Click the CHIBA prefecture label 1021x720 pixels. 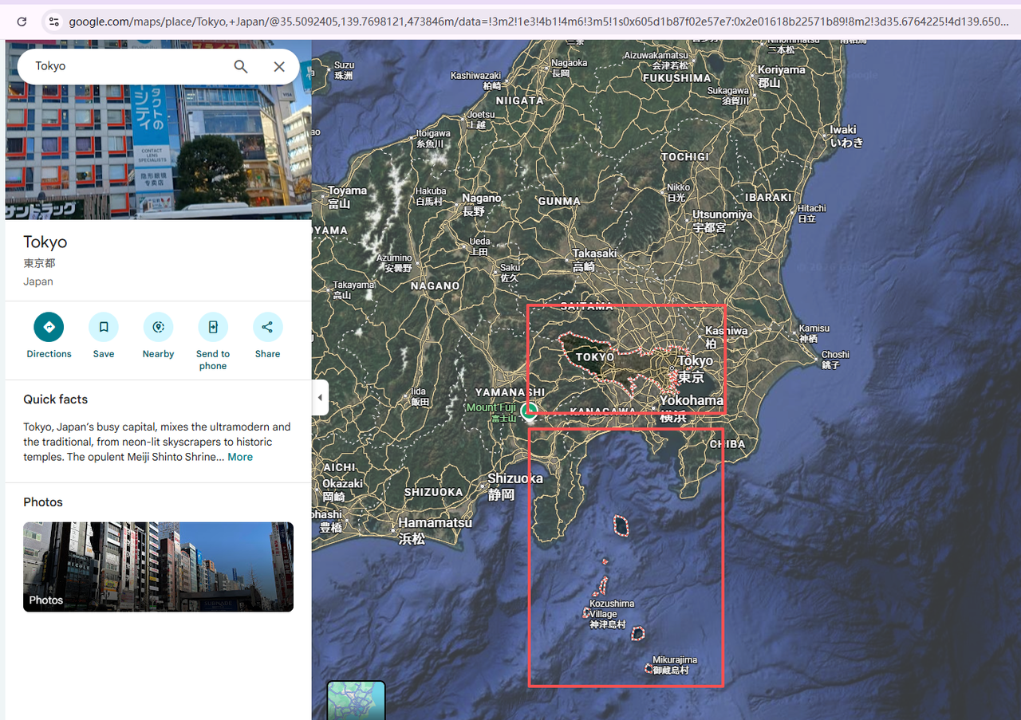[x=727, y=444]
